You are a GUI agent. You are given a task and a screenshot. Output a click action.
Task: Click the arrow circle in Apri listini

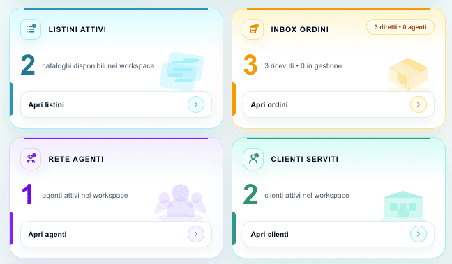pyautogui.click(x=196, y=104)
